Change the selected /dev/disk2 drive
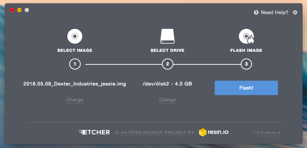This screenshot has height=148, width=307. [x=167, y=100]
